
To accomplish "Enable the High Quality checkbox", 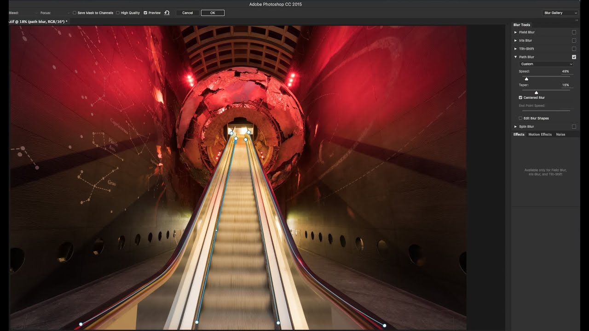I will click(x=118, y=13).
